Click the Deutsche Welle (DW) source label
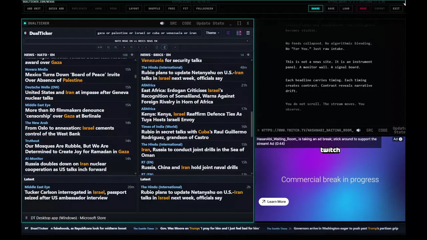This screenshot has height=240, width=427. point(42,87)
